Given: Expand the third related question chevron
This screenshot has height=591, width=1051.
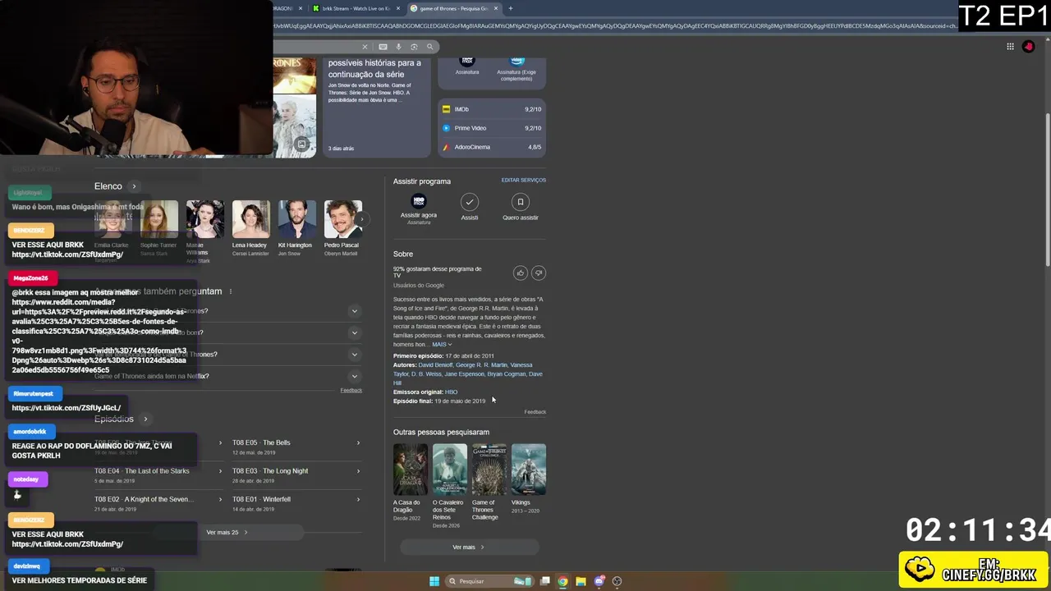Looking at the screenshot, I should tap(355, 355).
